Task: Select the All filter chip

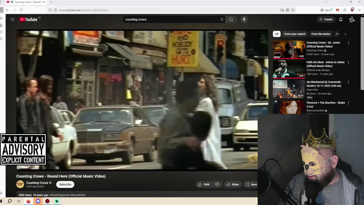Action: [277, 34]
